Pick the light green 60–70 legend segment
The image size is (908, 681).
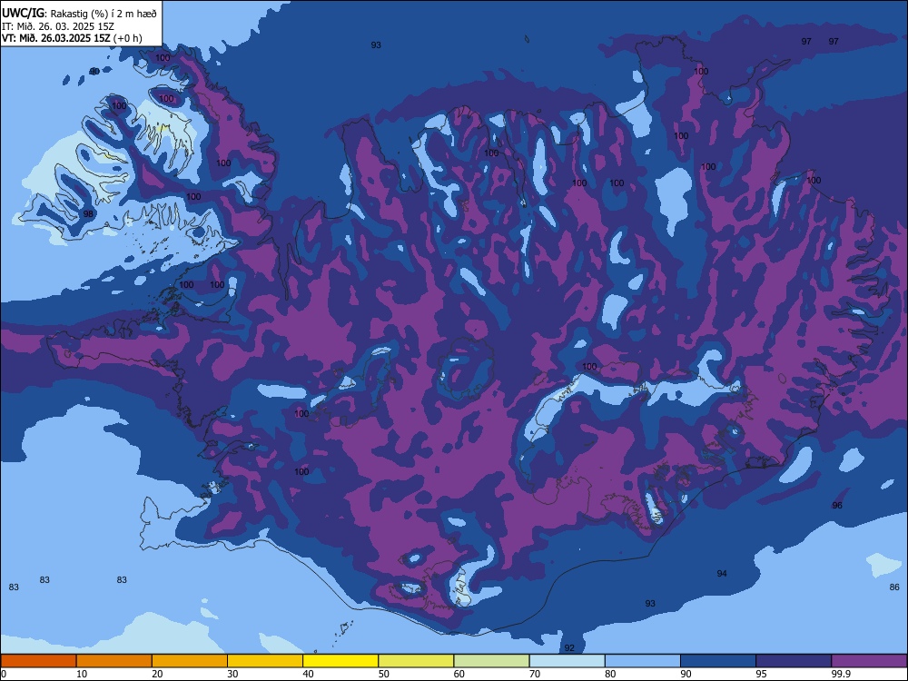[x=491, y=661]
